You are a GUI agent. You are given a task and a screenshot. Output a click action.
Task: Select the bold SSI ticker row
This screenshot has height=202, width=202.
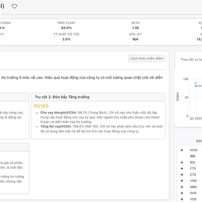coord(193,156)
